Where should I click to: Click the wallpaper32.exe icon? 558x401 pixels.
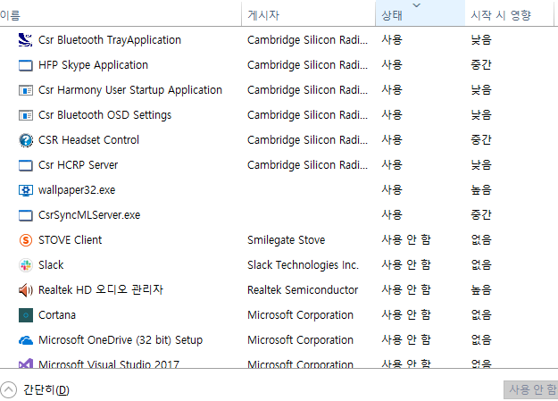[26, 190]
